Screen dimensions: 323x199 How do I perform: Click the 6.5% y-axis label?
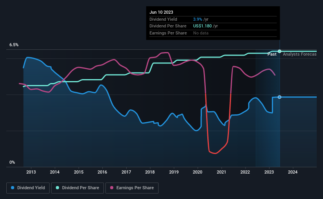pos(14,45)
